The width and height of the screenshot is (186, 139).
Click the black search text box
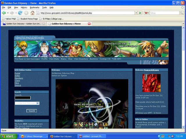point(23,98)
